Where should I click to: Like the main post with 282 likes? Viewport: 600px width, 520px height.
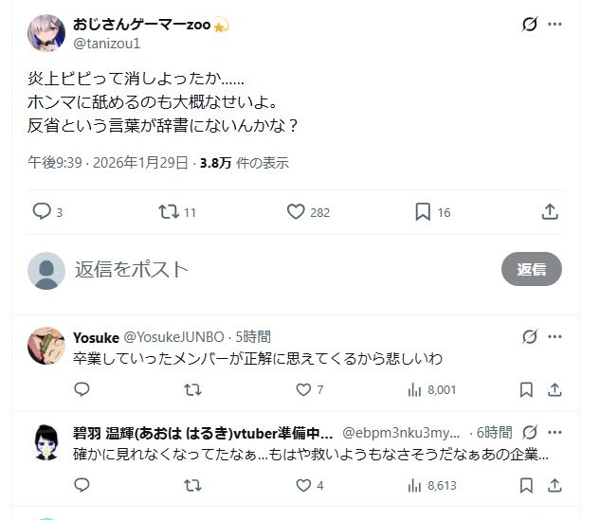click(297, 212)
